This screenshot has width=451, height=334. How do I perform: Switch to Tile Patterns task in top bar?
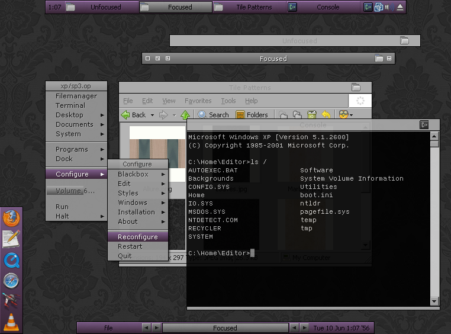[249, 7]
